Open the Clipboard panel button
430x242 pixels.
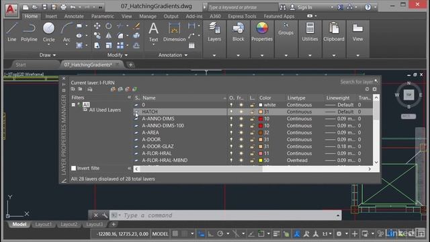334,32
